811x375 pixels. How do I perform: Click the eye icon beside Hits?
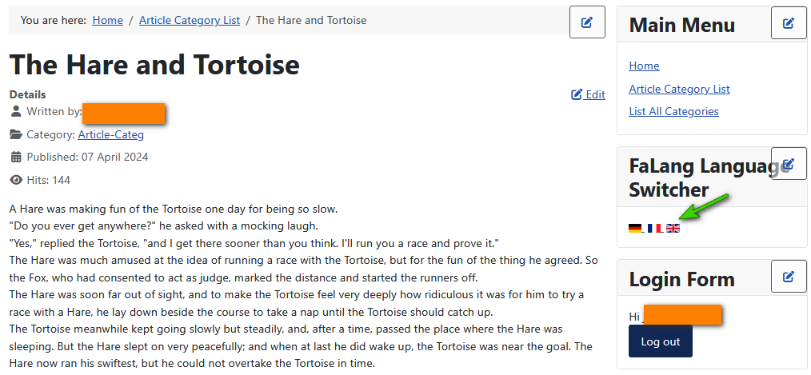16,180
